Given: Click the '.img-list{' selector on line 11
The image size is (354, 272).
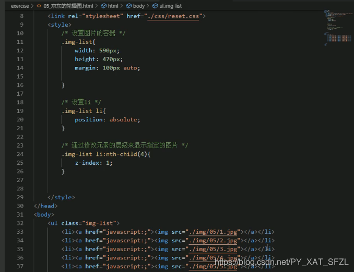Looking at the screenshot, I should (x=78, y=42).
